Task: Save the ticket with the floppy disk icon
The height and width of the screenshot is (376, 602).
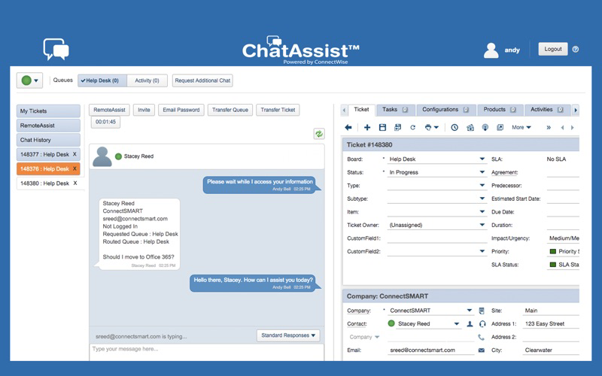Action: point(382,127)
